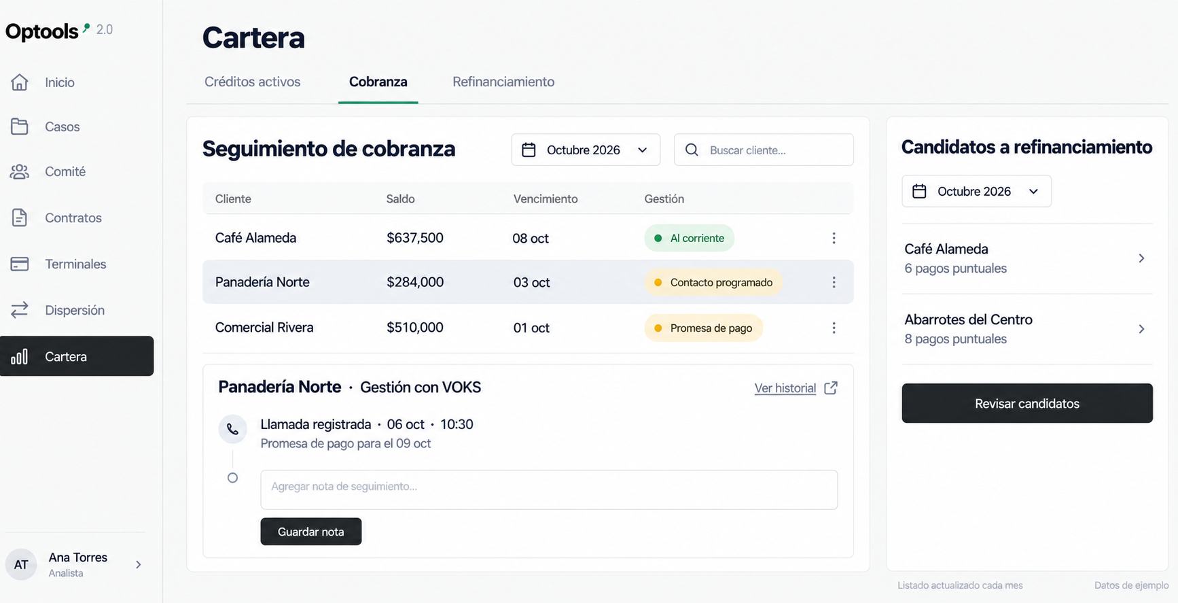Open the Octubre 2026 dropdown in Seguimiento de cobranza
1178x603 pixels.
tap(586, 150)
